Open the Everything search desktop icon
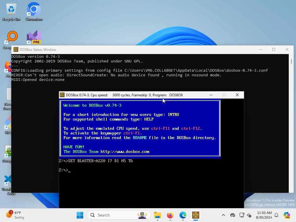The image size is (296, 222). 12,37
